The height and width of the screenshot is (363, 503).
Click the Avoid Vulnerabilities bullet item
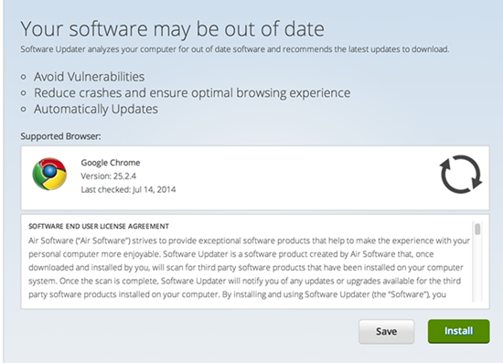click(x=90, y=77)
